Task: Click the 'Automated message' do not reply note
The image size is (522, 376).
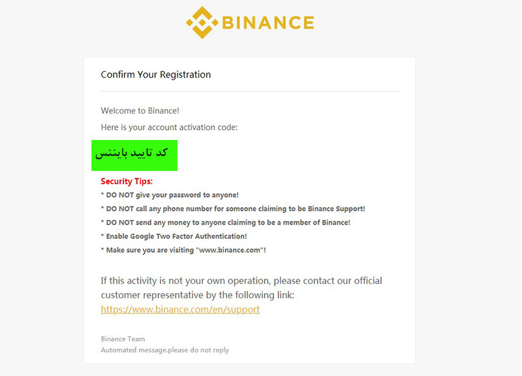Action: pyautogui.click(x=165, y=350)
